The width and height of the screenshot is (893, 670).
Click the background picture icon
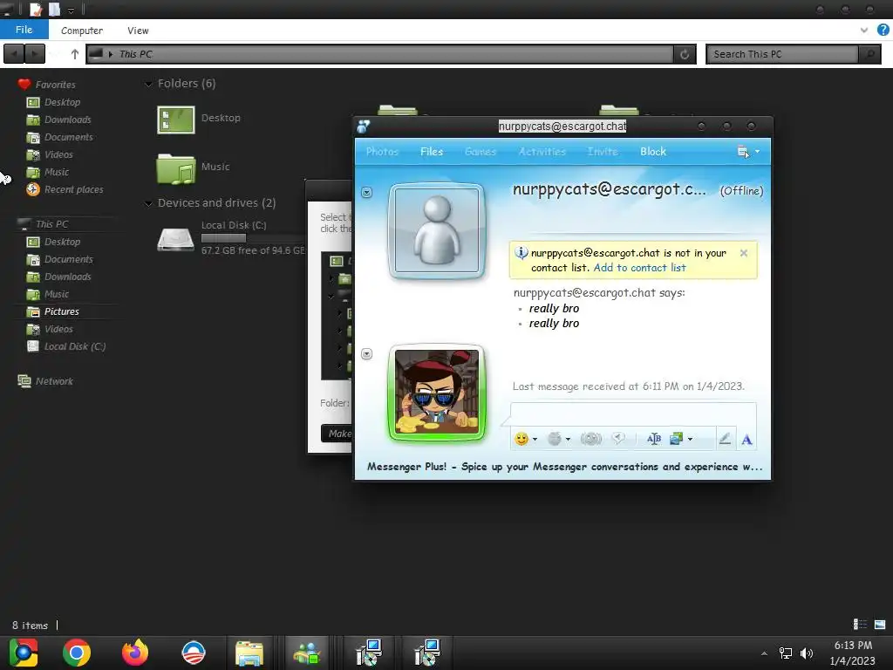(676, 439)
